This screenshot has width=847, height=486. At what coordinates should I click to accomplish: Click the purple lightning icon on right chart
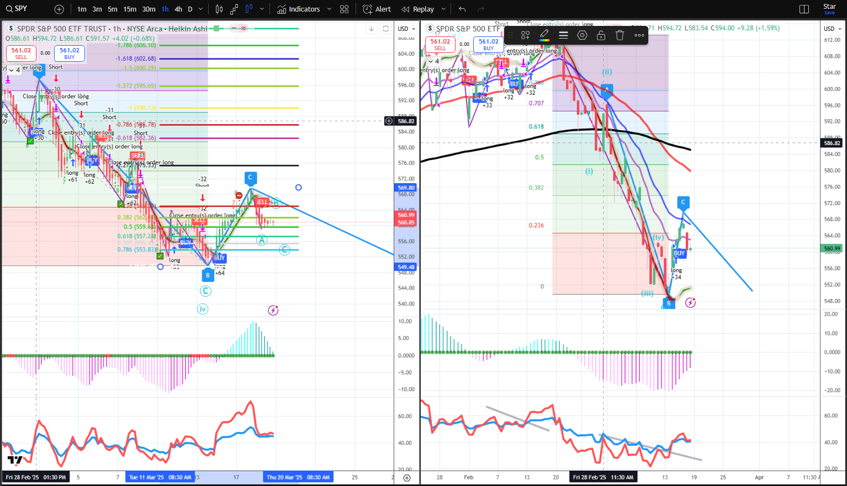pos(690,302)
